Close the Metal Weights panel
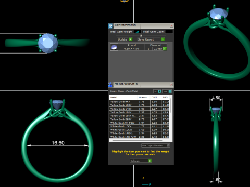 (x=171, y=85)
